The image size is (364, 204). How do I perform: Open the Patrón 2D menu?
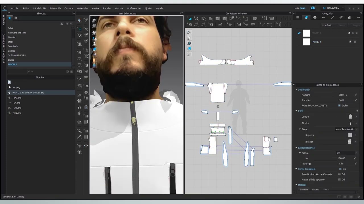click(55, 8)
